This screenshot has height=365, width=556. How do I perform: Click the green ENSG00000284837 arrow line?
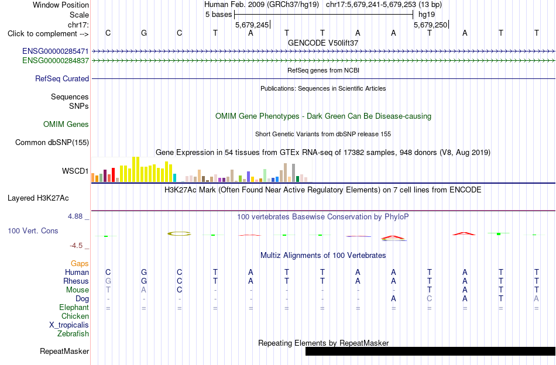[x=324, y=61]
